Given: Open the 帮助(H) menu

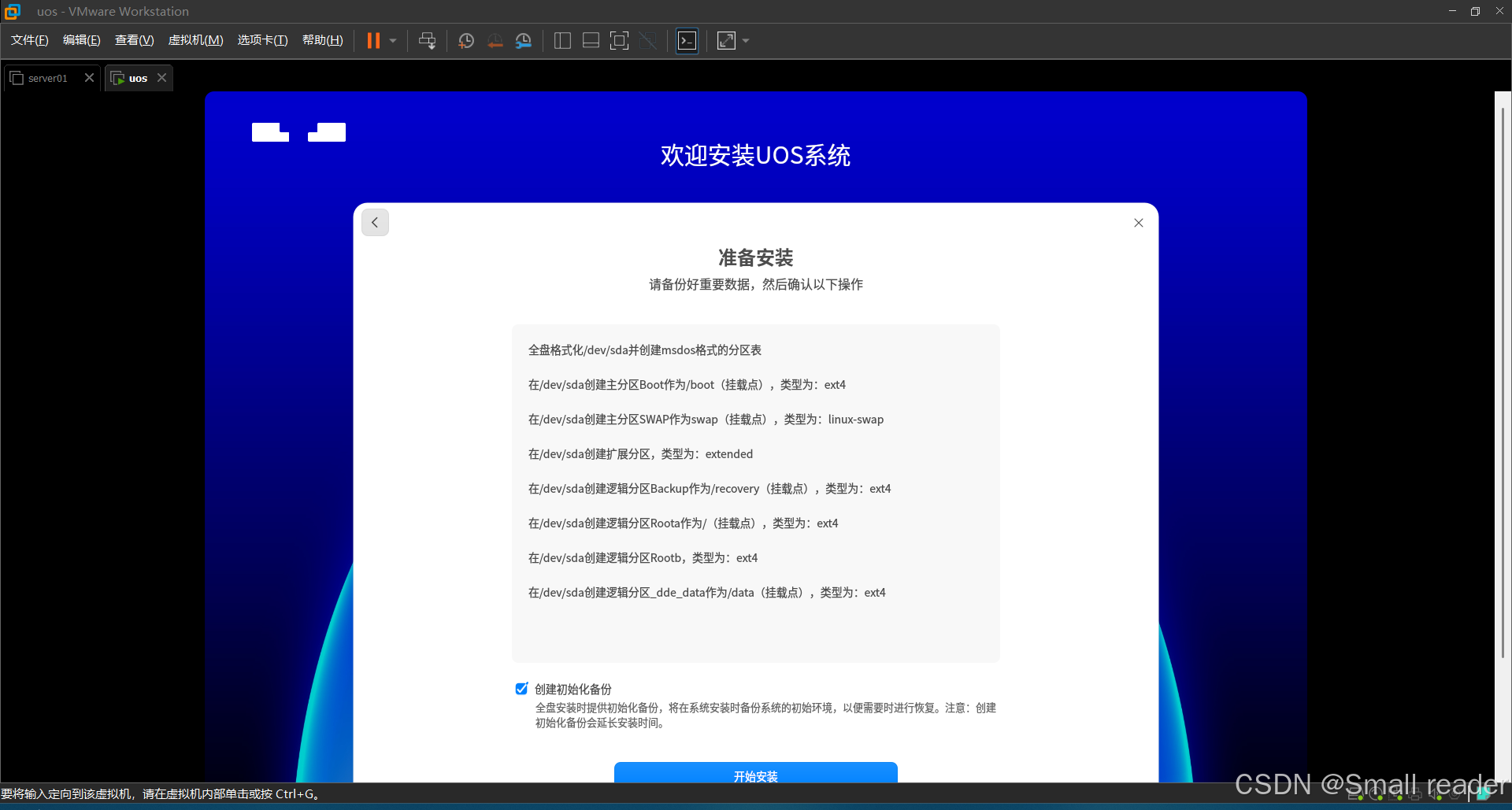Looking at the screenshot, I should [x=323, y=40].
